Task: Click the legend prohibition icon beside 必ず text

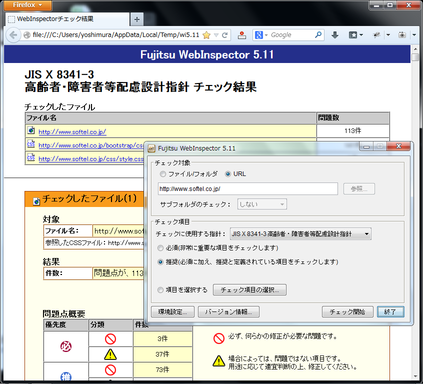Action: (x=219, y=338)
